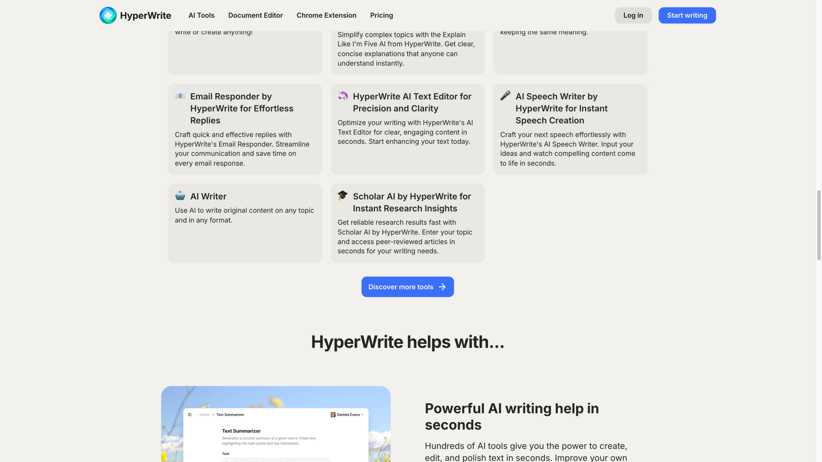Open the AI Writer card title

coord(208,196)
